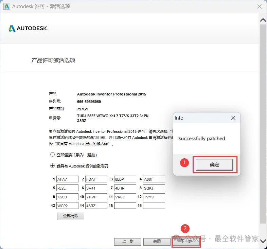The image size is (267, 249).
Task: Click empty activation code field 16
Action: tap(154, 206)
